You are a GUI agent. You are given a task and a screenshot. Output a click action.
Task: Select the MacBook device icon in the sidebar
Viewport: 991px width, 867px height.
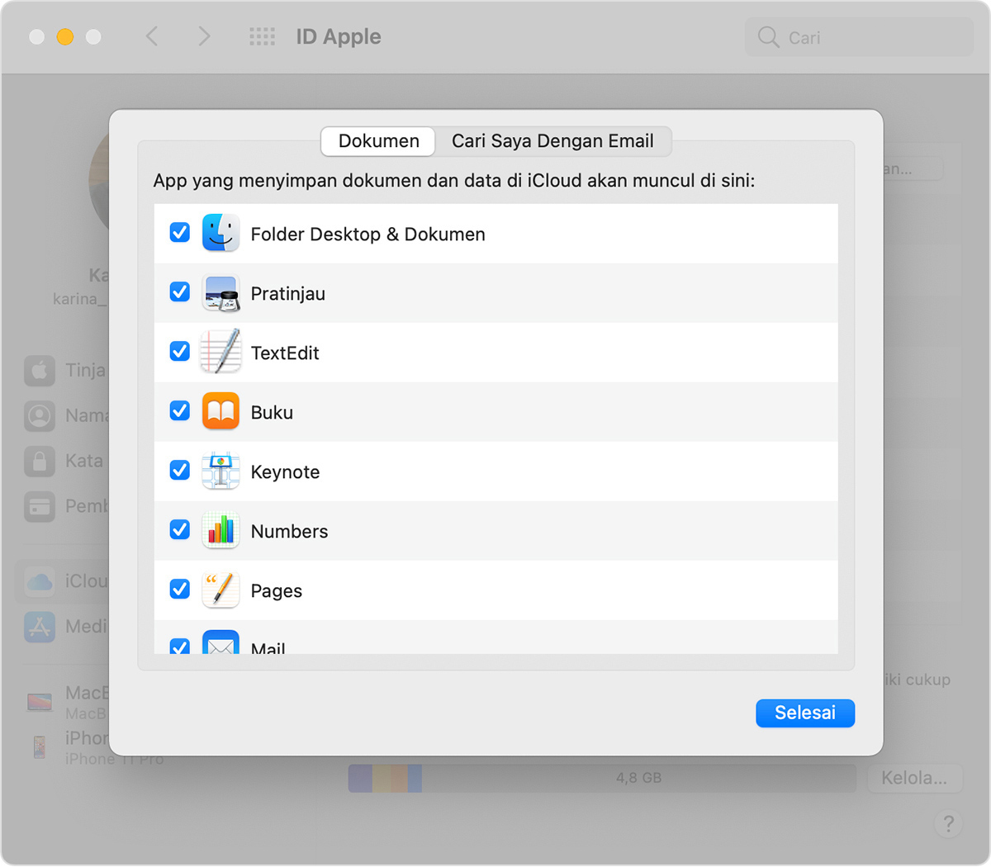(x=40, y=702)
